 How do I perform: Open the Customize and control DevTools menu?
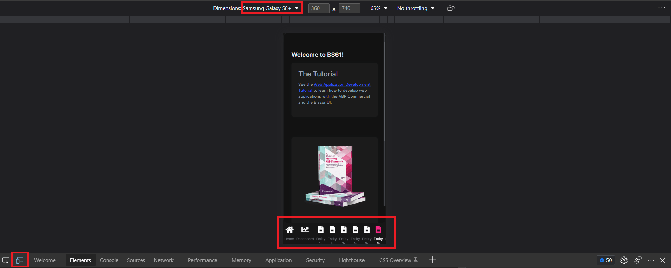click(x=651, y=260)
